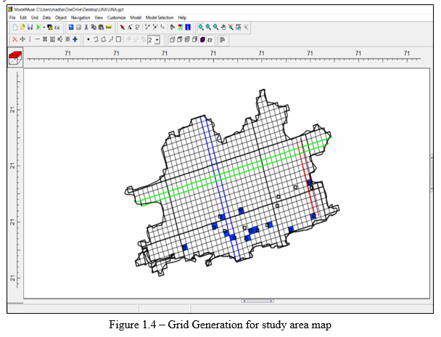Save the model using the floppy disk icon

click(30, 28)
